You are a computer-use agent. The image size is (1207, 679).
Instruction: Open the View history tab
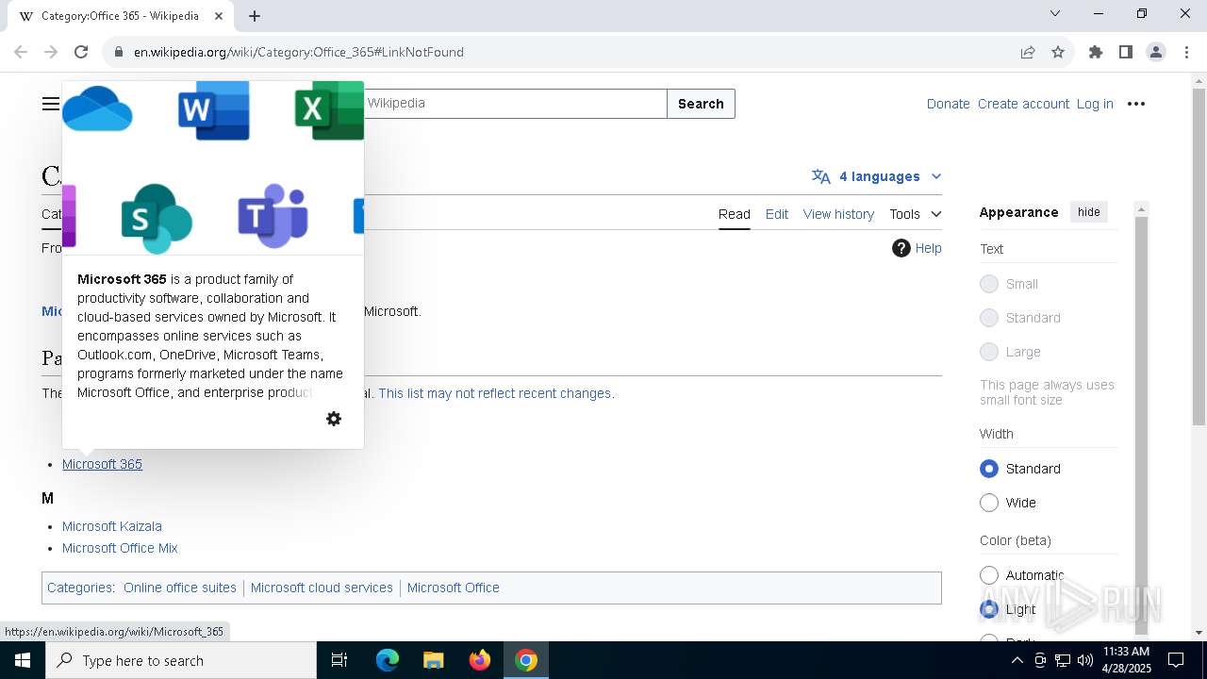pyautogui.click(x=838, y=214)
